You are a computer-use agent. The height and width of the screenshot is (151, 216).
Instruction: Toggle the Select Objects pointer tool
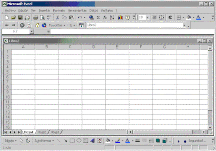(21, 141)
